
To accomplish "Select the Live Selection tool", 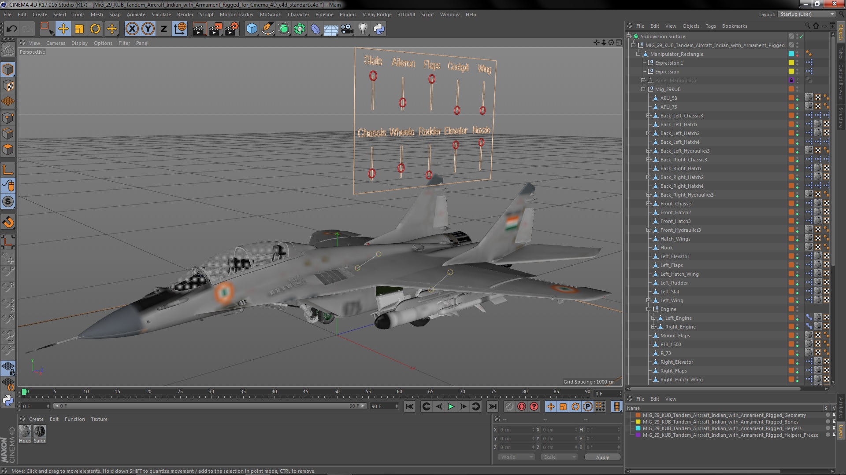I will tap(46, 29).
